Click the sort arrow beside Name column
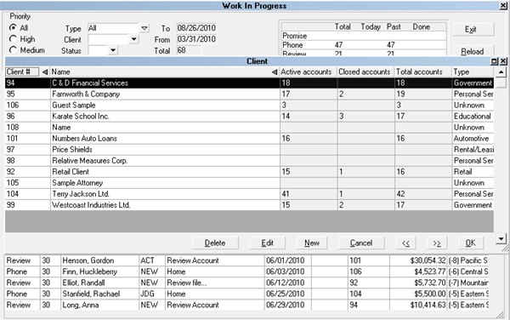This screenshot has width=510, height=320. point(275,72)
